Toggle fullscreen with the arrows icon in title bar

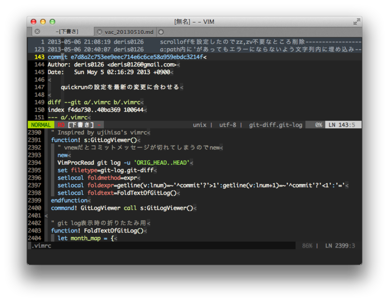pyautogui.click(x=356, y=22)
